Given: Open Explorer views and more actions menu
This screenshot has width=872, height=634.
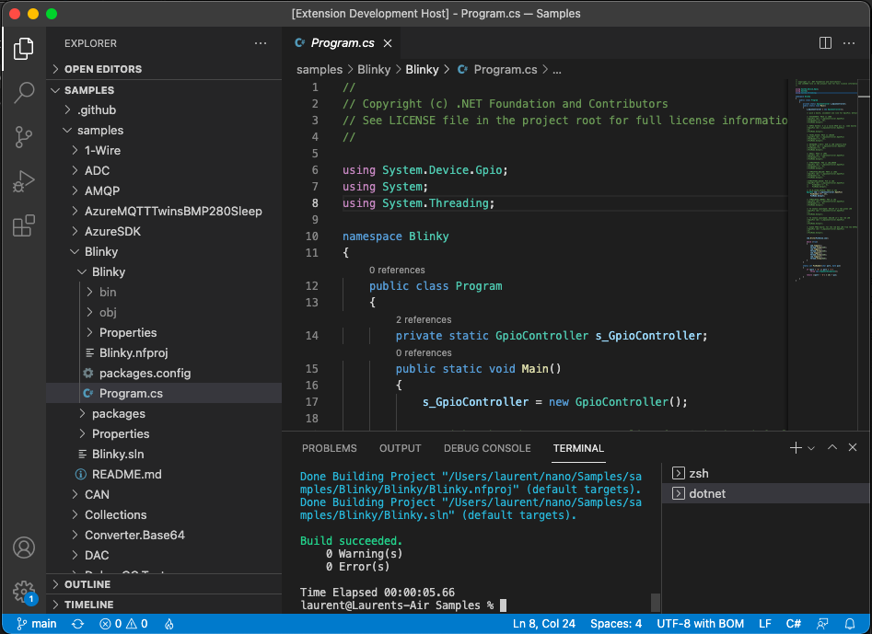Looking at the screenshot, I should click(261, 43).
